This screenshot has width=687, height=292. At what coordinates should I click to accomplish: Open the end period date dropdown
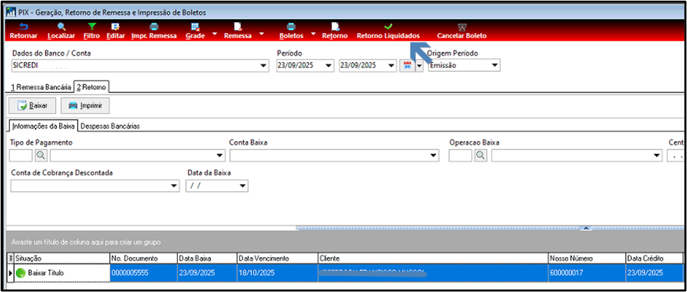pos(392,66)
